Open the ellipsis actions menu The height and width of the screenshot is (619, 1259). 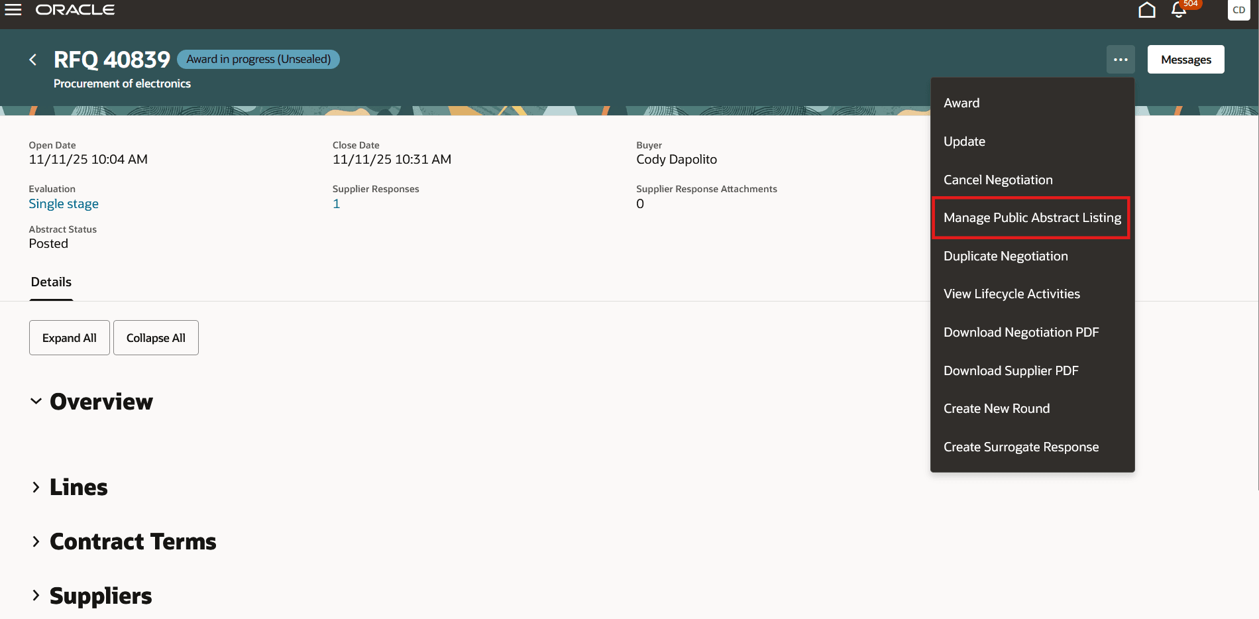(x=1121, y=59)
